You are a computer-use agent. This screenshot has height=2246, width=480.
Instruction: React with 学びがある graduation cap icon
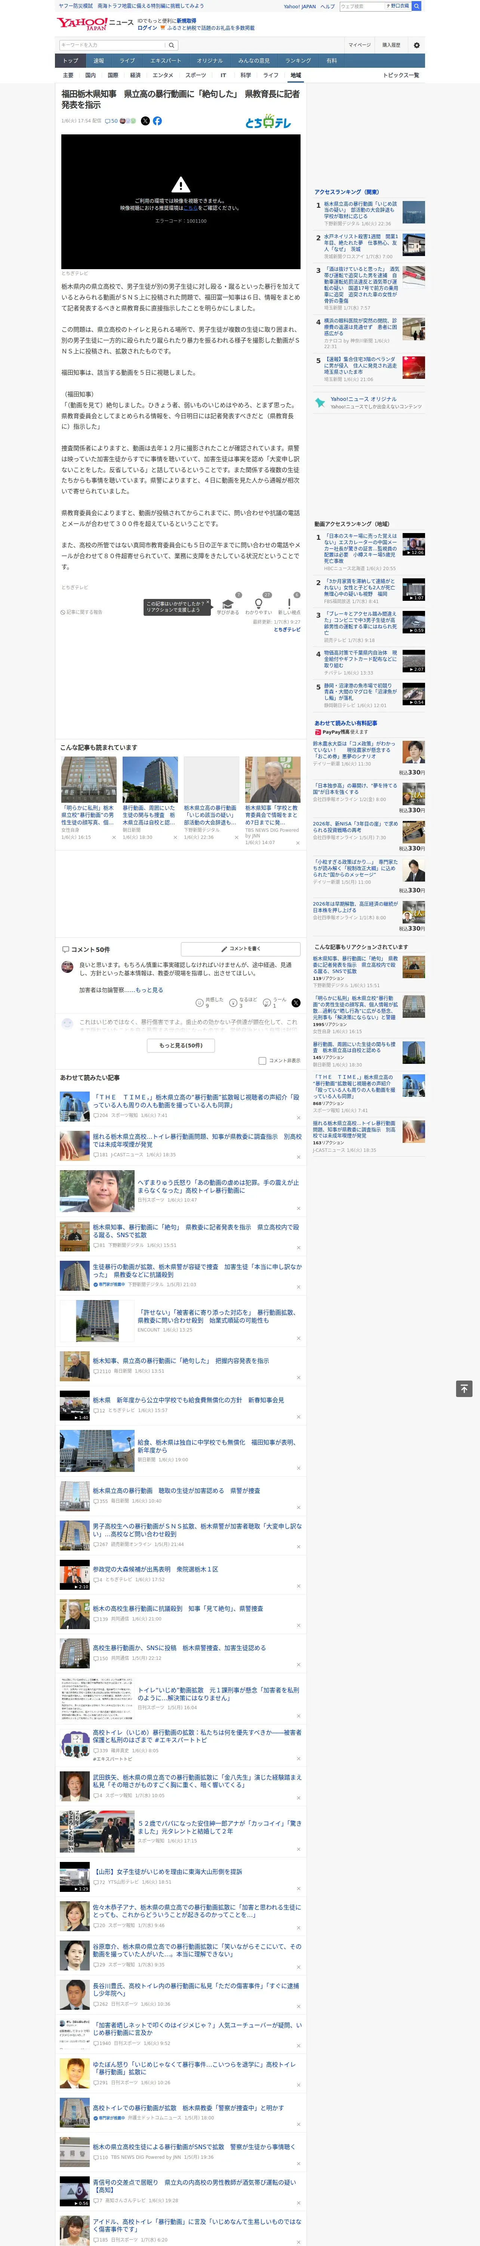(227, 603)
